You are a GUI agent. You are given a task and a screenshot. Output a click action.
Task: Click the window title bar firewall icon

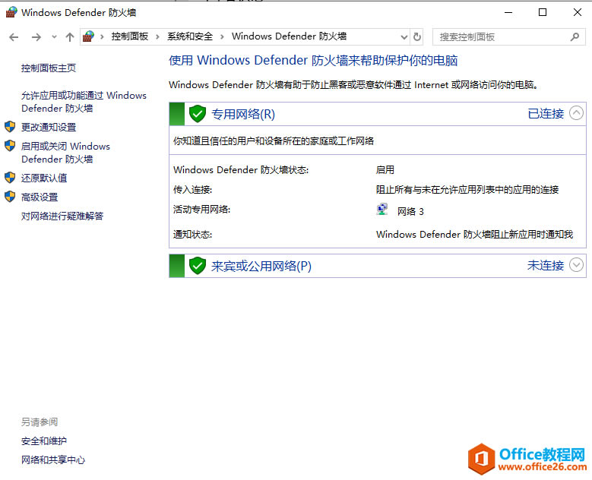coord(11,12)
